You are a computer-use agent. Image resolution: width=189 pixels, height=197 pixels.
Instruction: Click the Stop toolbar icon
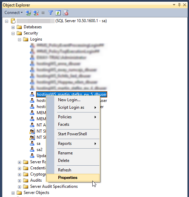(43, 13)
